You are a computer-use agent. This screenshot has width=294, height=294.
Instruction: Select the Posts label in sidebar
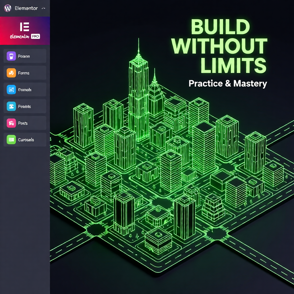pyautogui.click(x=23, y=123)
